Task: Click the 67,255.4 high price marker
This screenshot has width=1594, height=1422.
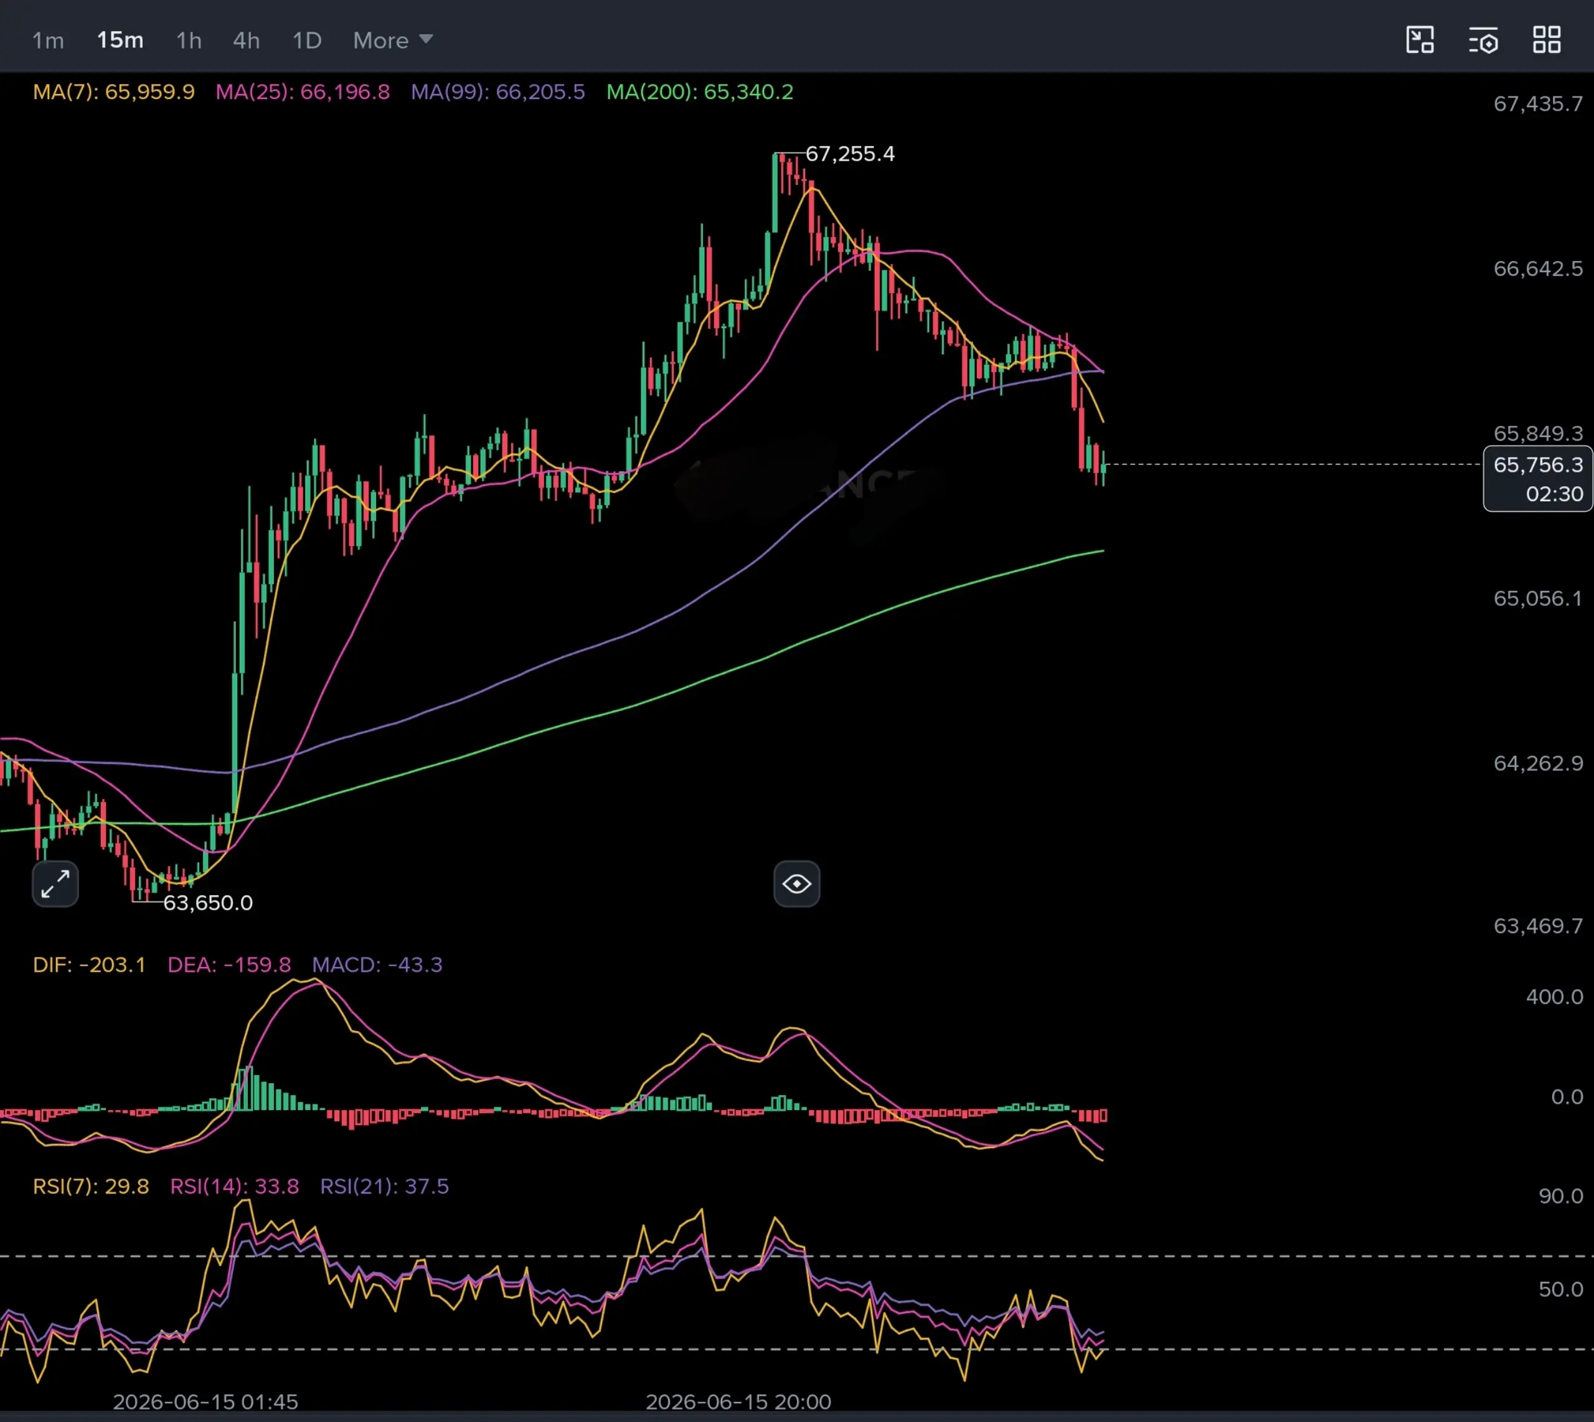Action: tap(849, 154)
